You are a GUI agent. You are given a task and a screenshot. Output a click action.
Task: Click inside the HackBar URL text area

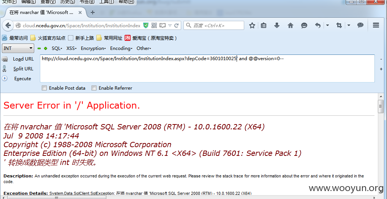(207, 68)
